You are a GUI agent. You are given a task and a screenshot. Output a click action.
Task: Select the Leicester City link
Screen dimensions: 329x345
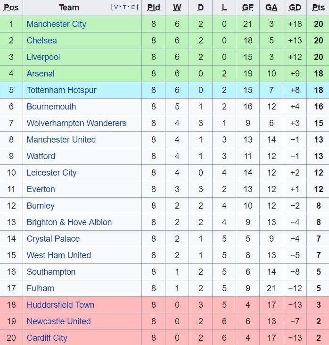pos(51,173)
